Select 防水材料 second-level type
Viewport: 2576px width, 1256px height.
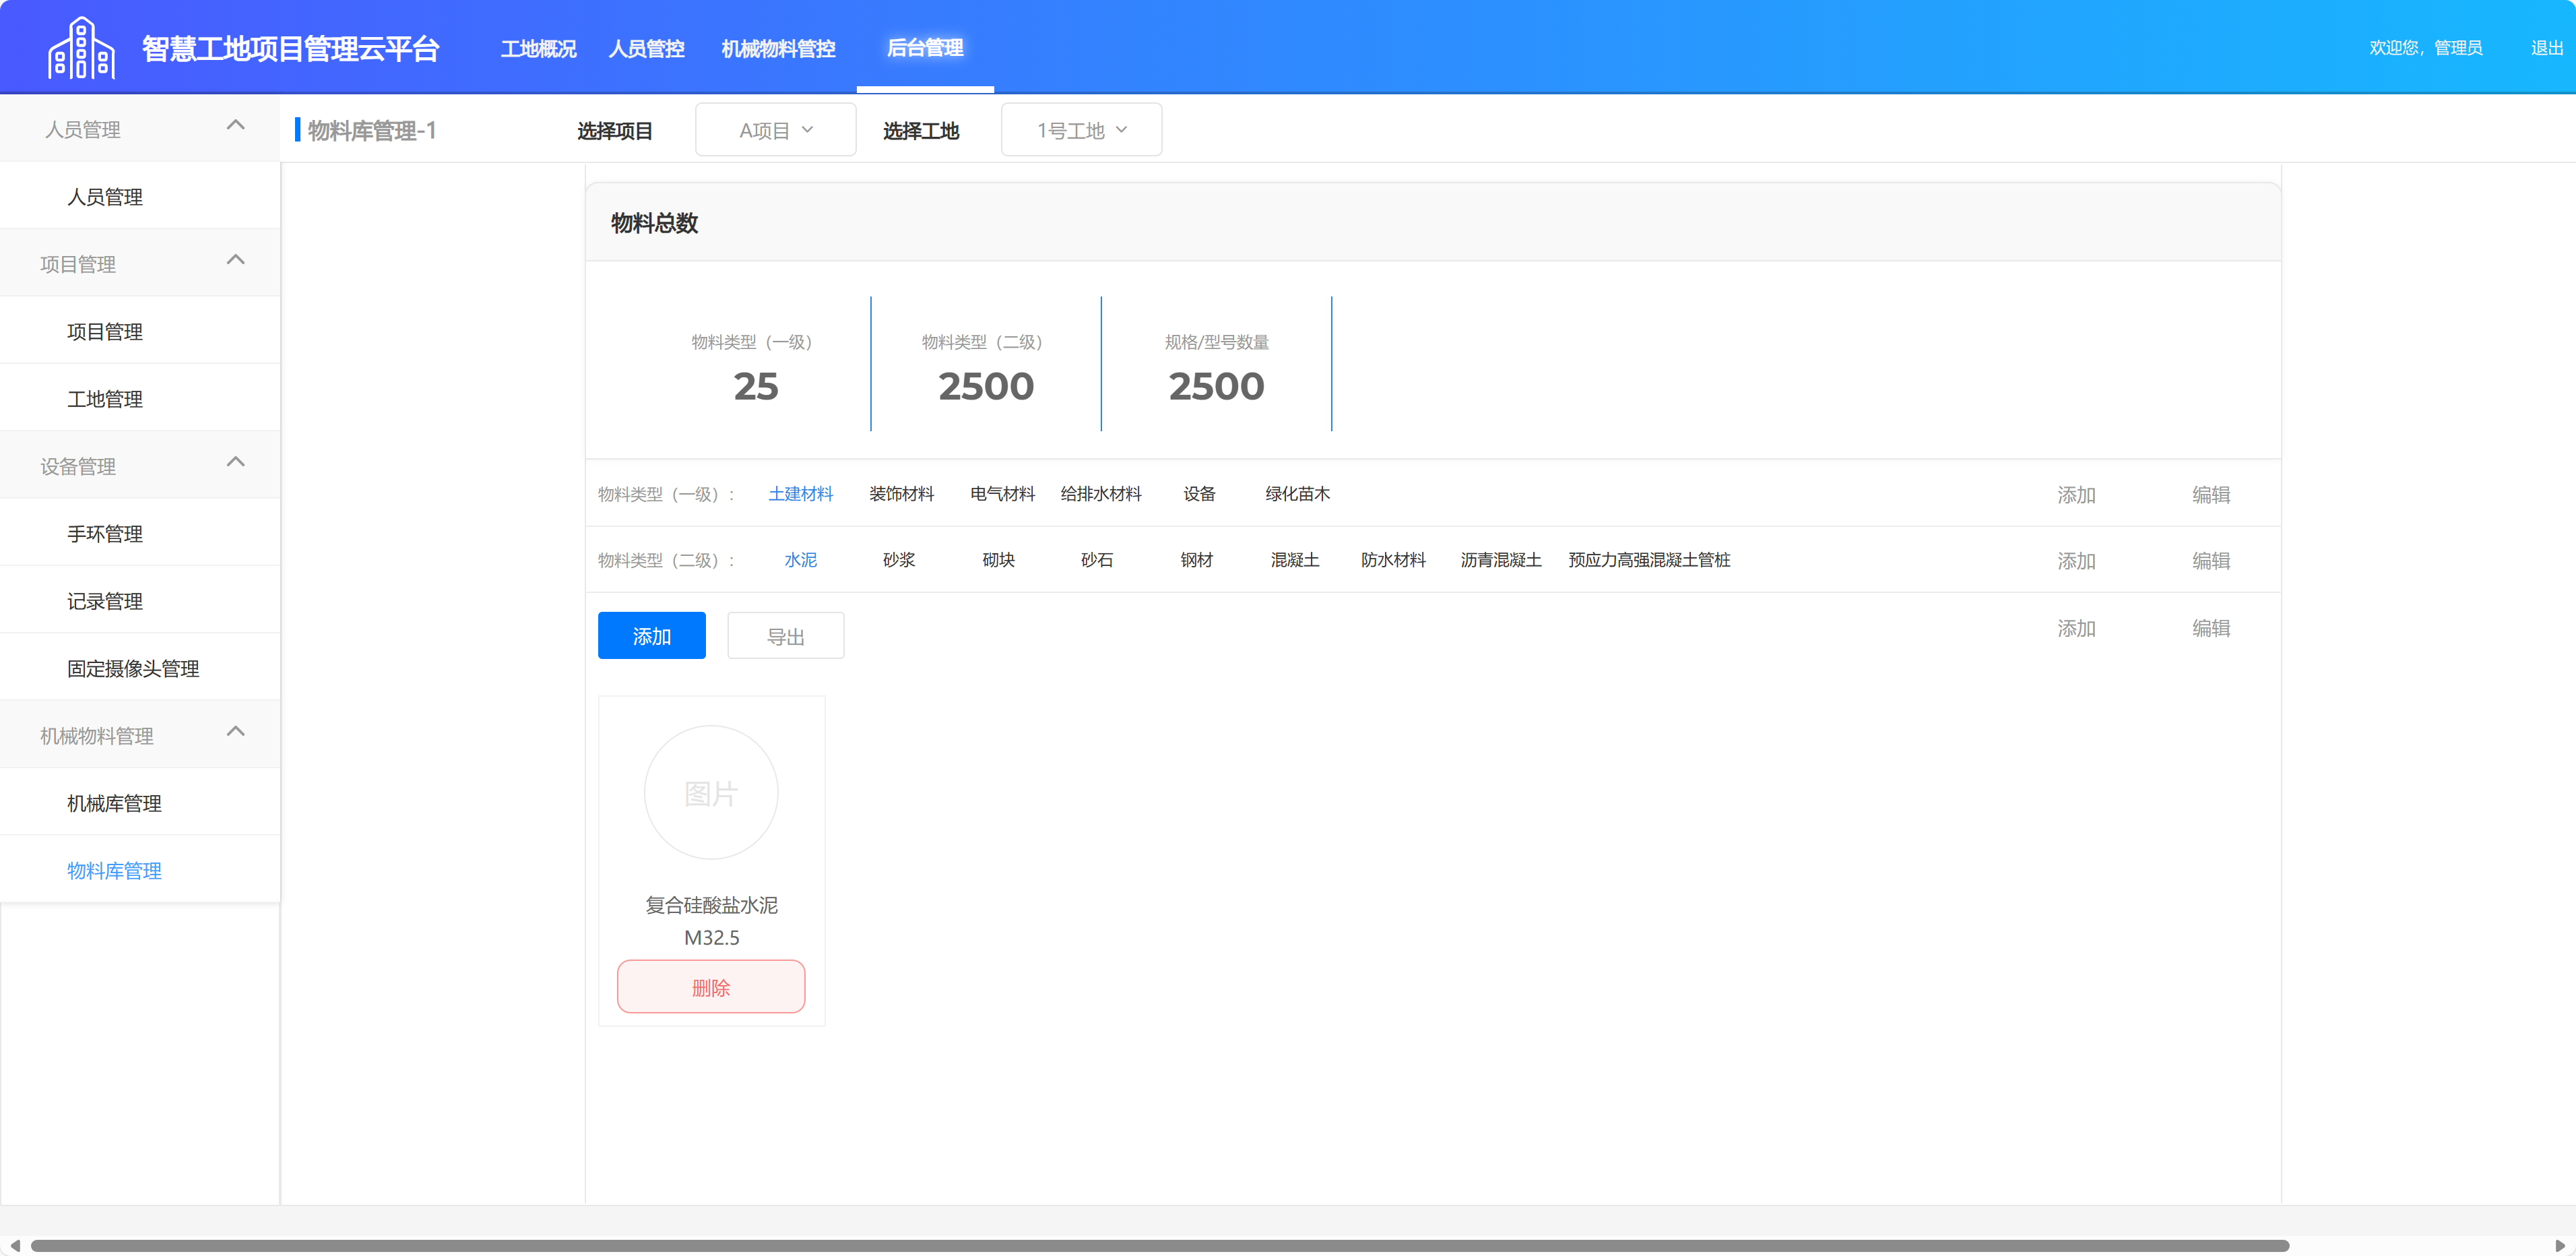[x=1393, y=560]
